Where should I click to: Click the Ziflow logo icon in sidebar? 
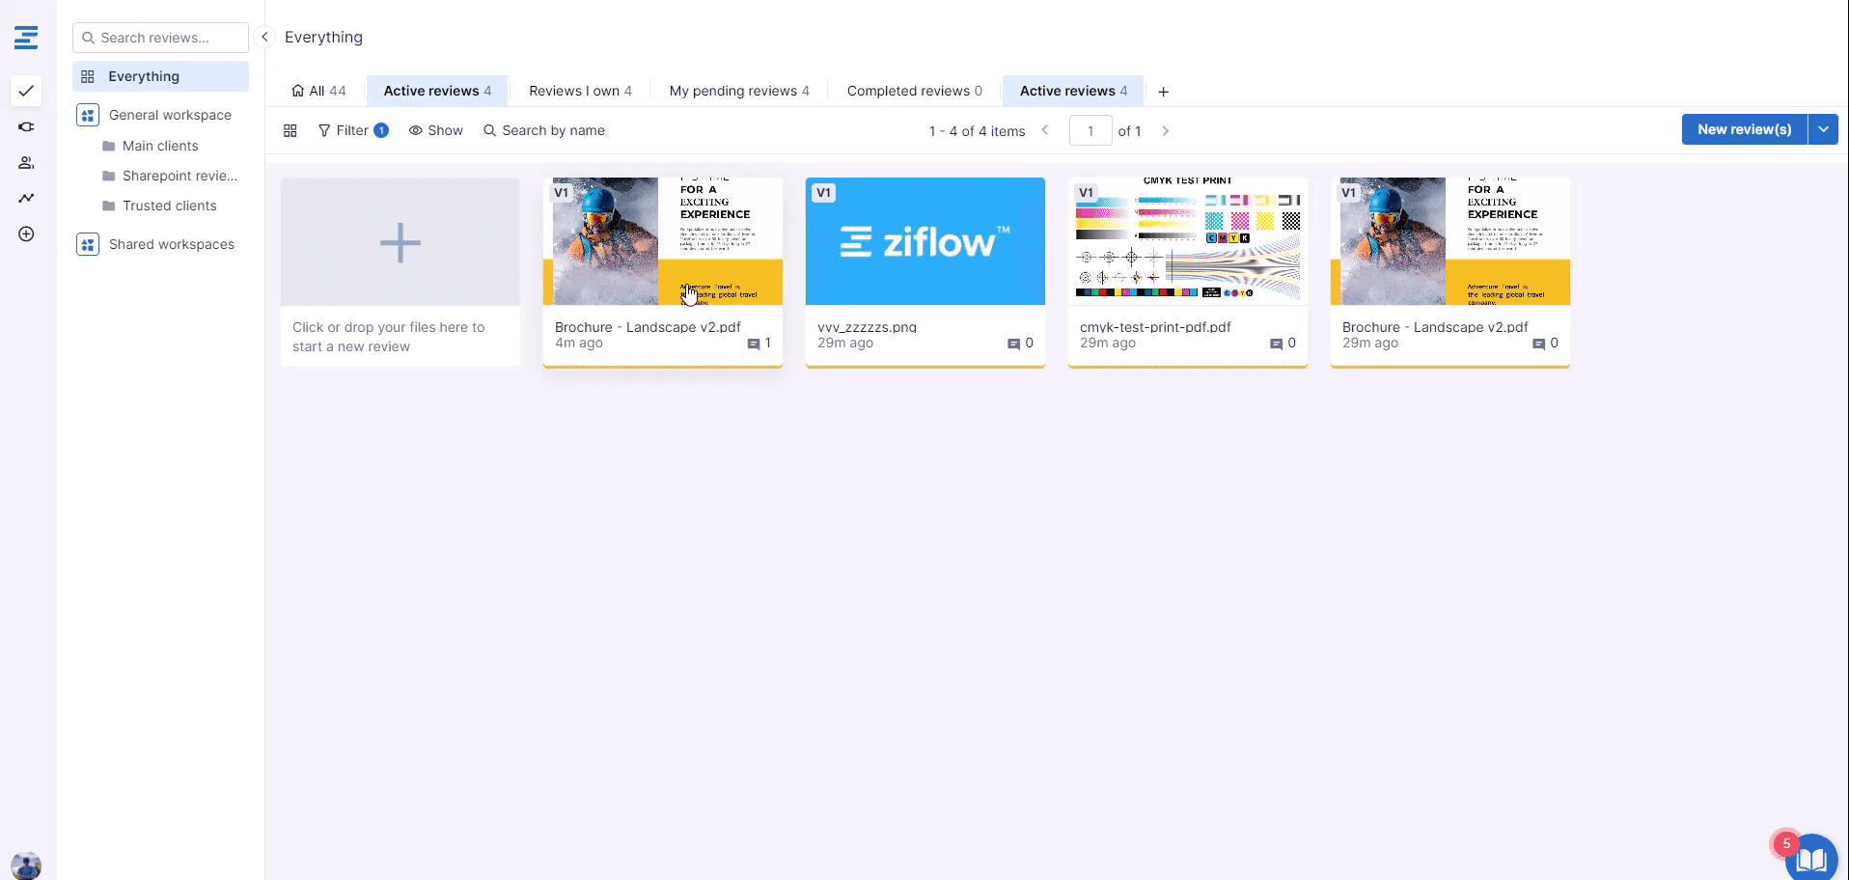(x=26, y=38)
